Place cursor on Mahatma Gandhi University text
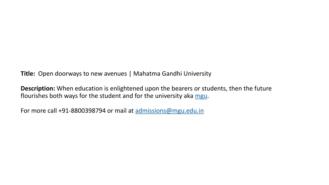The image size is (329, 185). (x=172, y=74)
